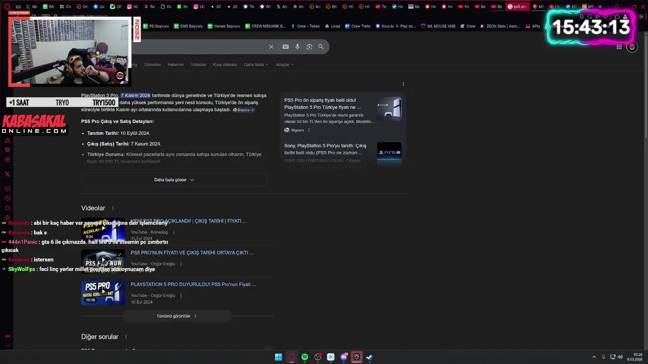Screen dimensions: 648x364
Task: Open the on-screen keyboard in search box
Action: 286,47
